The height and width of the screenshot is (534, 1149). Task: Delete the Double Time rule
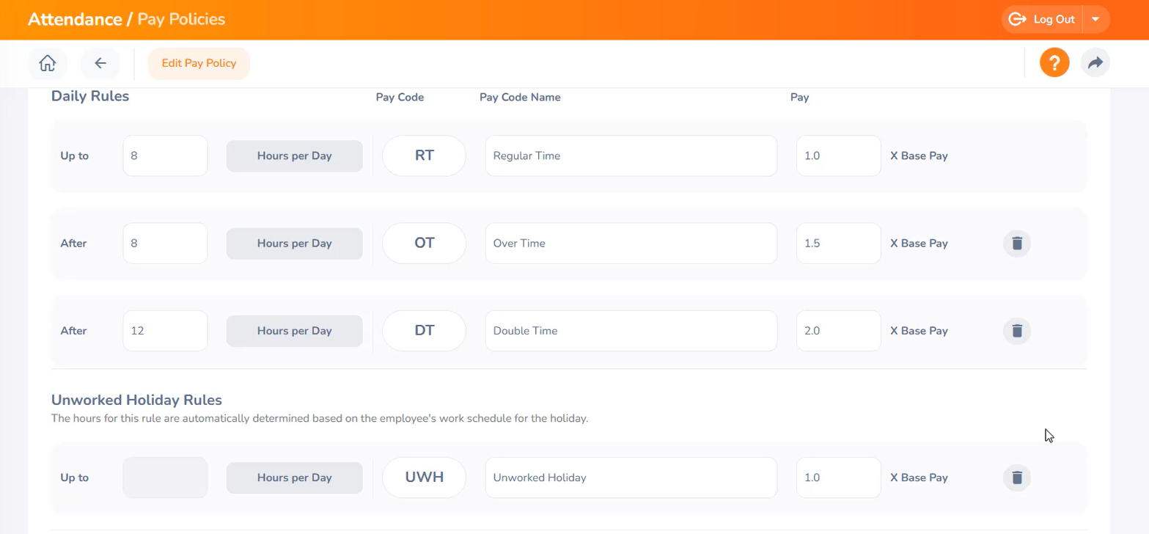(1017, 331)
